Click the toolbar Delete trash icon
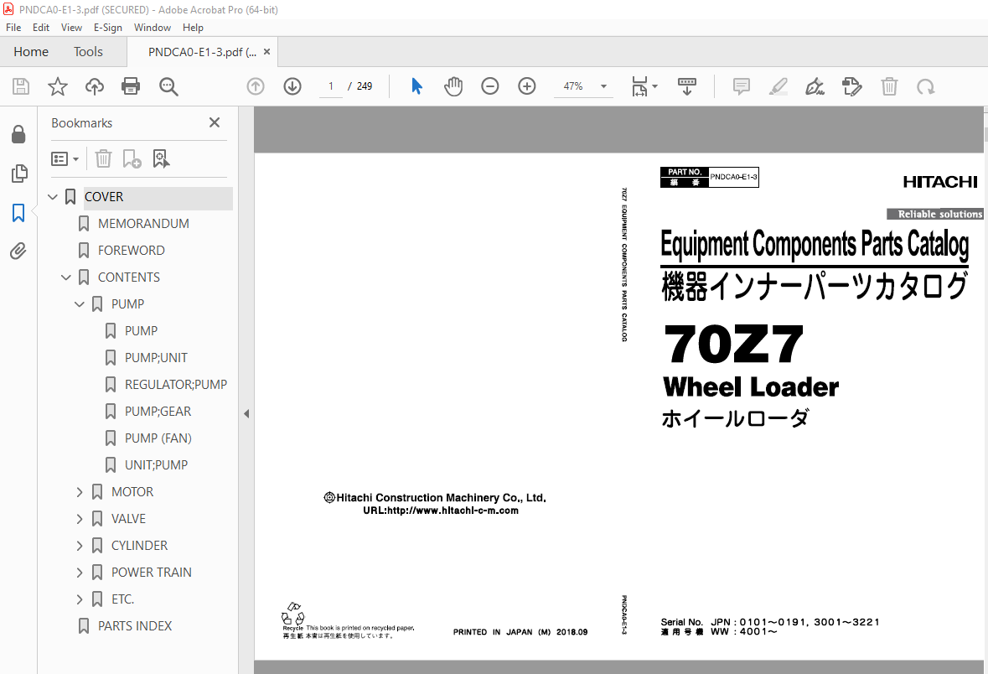This screenshot has width=988, height=674. (889, 86)
